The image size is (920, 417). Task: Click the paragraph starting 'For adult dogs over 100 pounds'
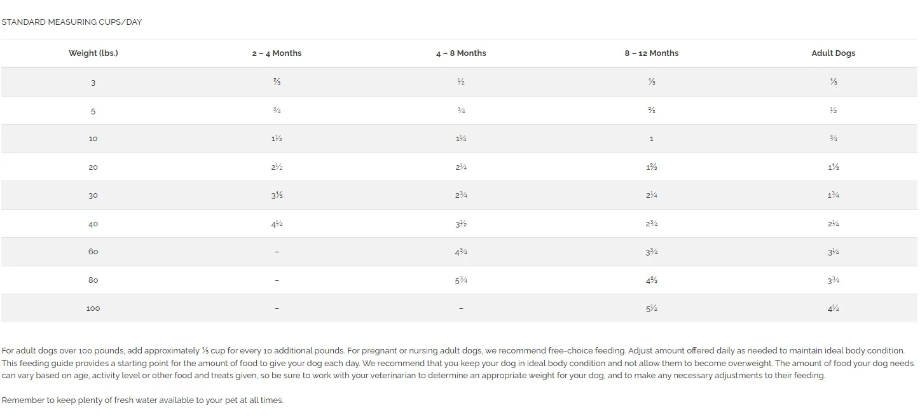click(x=453, y=363)
